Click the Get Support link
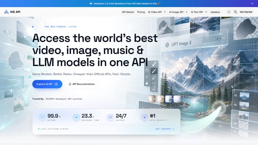The height and width of the screenshot is (145, 258). pyautogui.click(x=165, y=129)
